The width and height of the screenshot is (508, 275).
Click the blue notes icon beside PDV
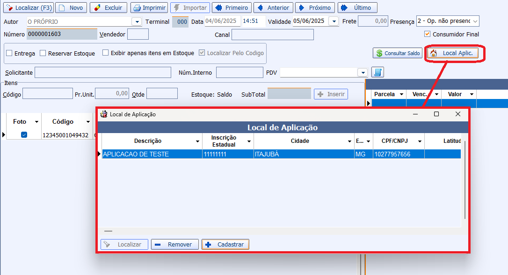(377, 72)
